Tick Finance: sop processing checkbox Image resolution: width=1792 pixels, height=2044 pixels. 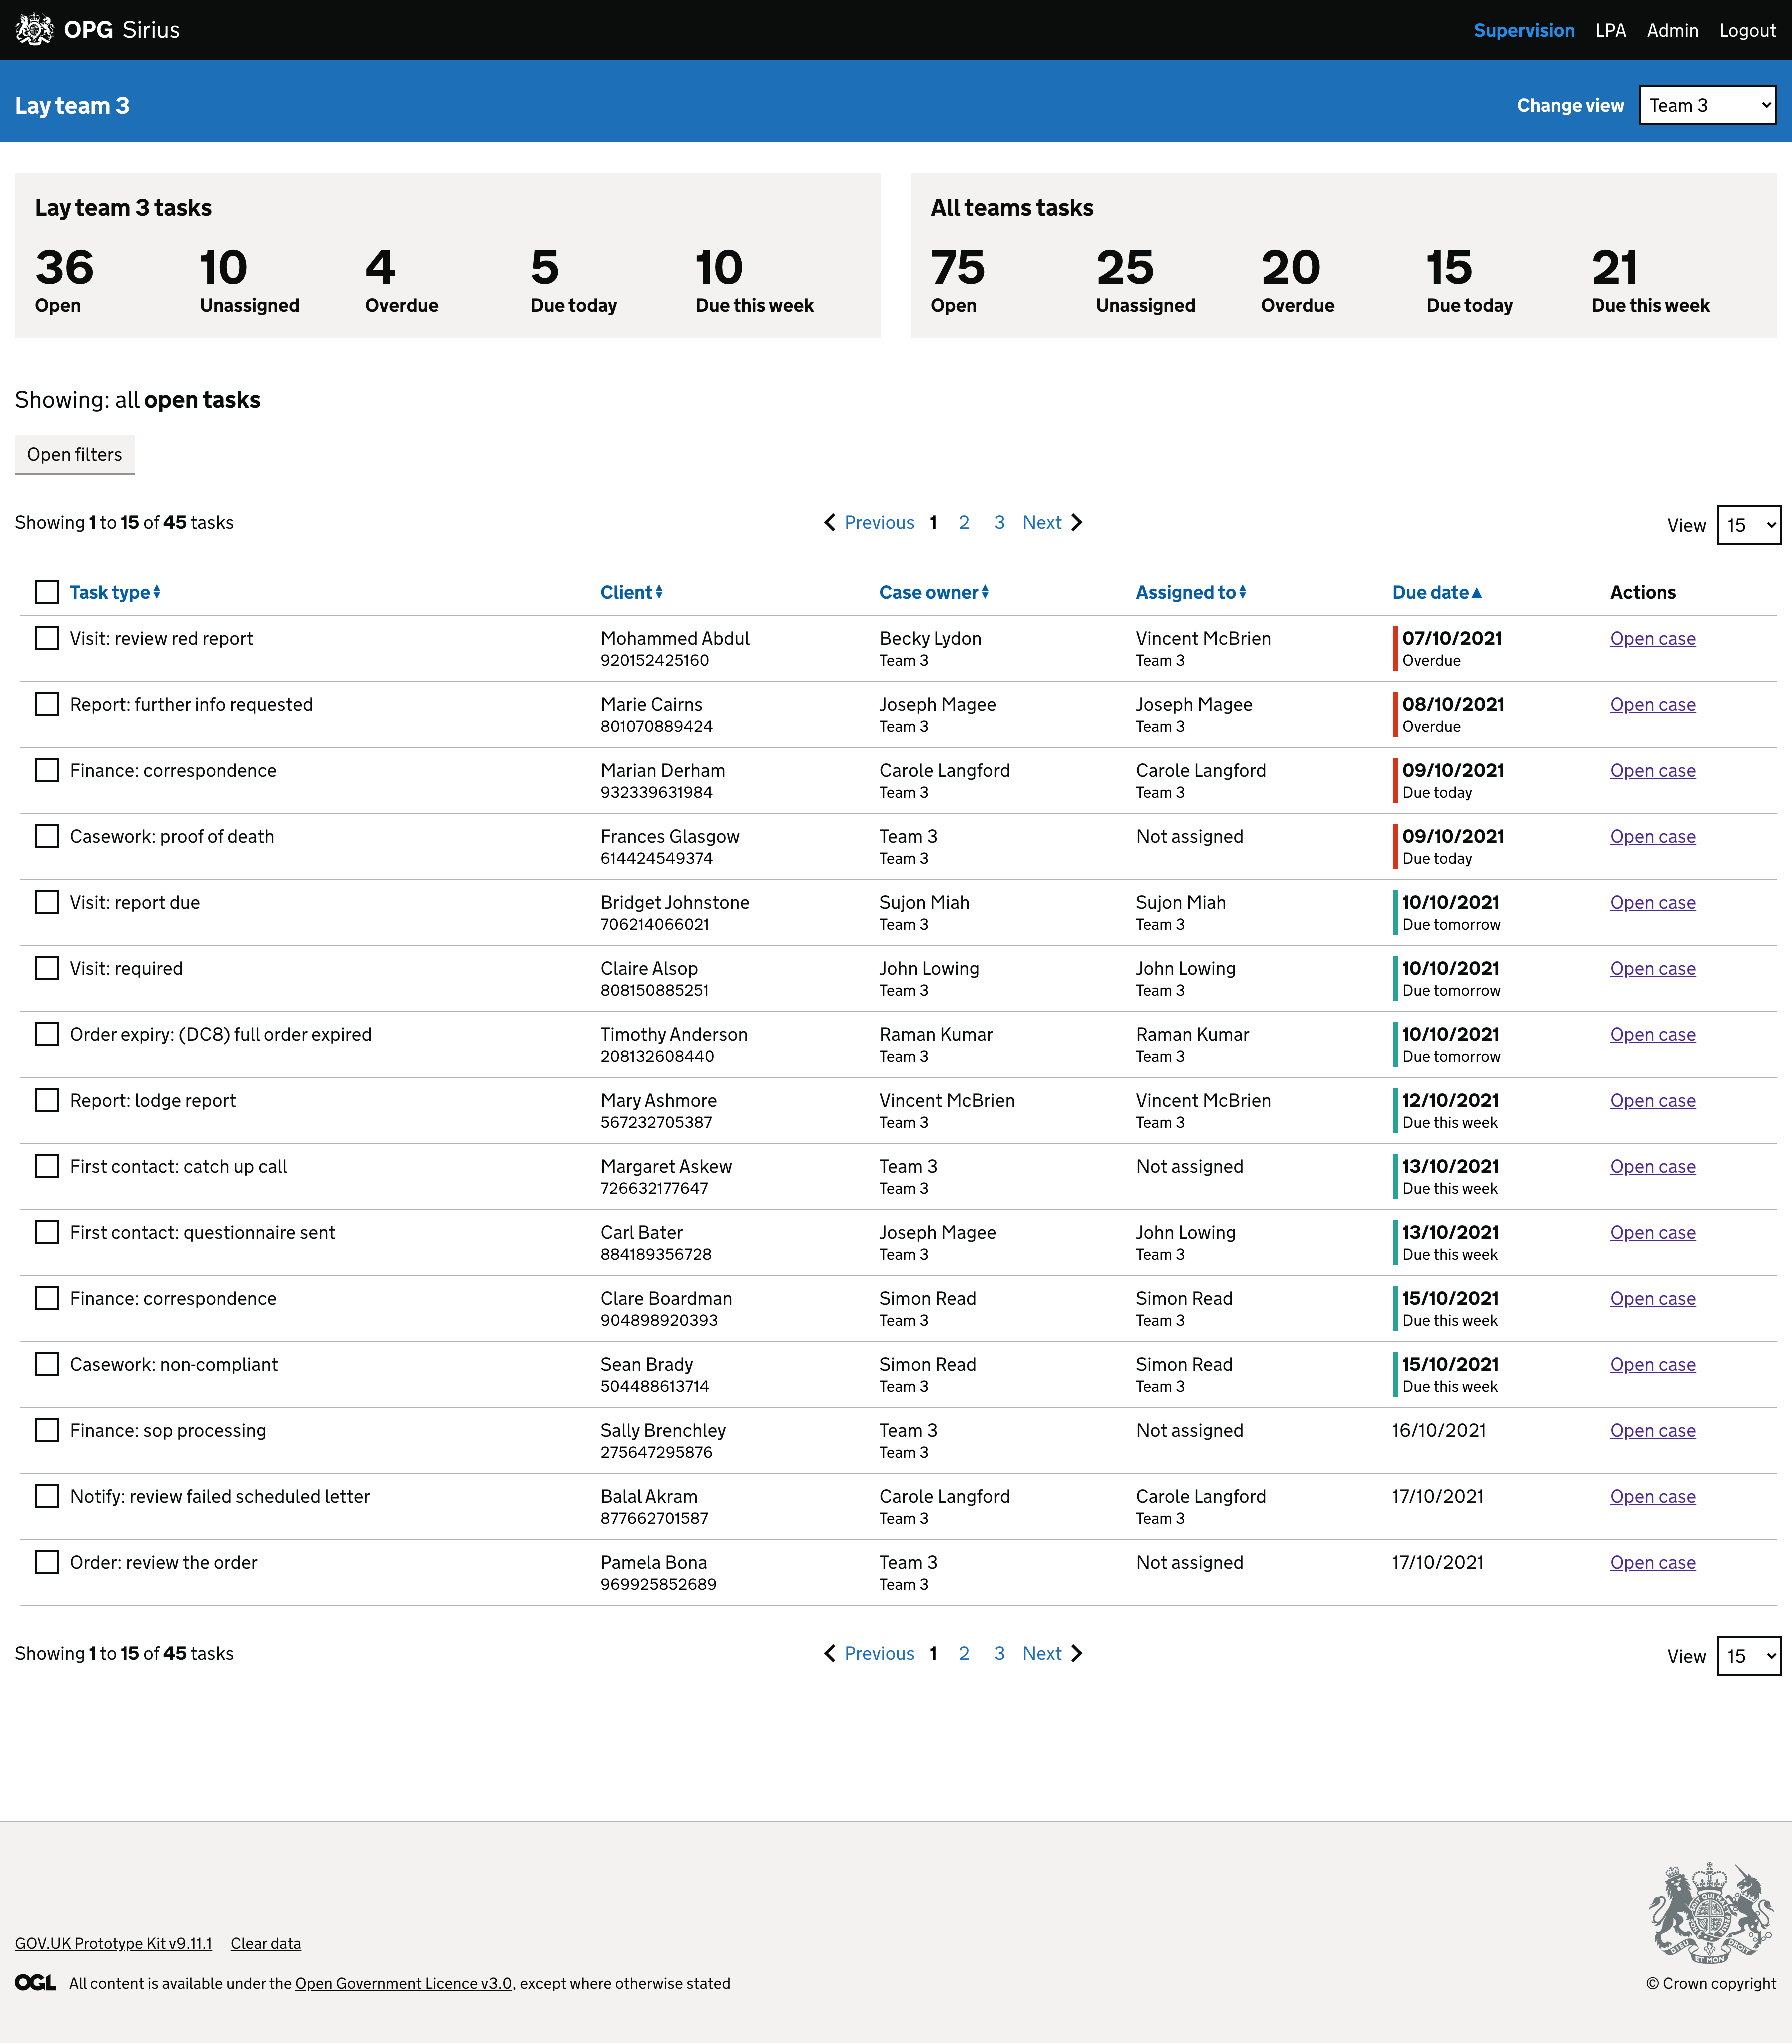pos(47,1430)
